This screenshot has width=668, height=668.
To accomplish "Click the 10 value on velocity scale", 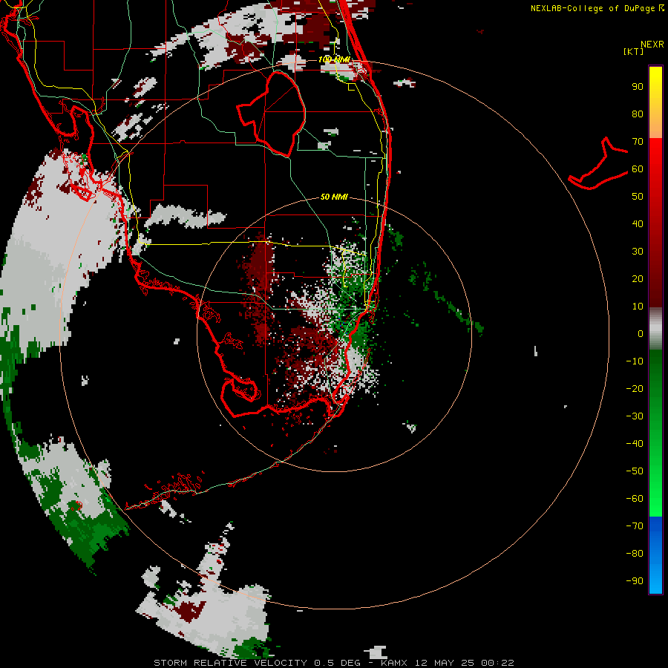I will [638, 307].
